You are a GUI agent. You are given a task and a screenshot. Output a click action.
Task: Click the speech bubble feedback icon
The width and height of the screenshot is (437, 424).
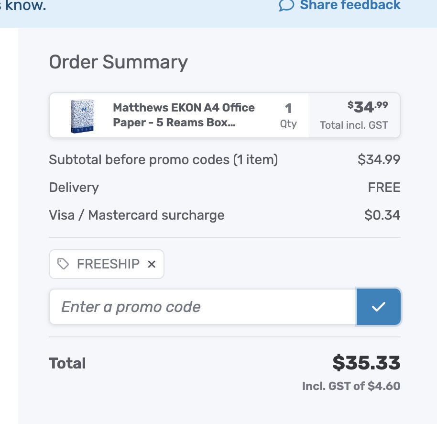(286, 5)
